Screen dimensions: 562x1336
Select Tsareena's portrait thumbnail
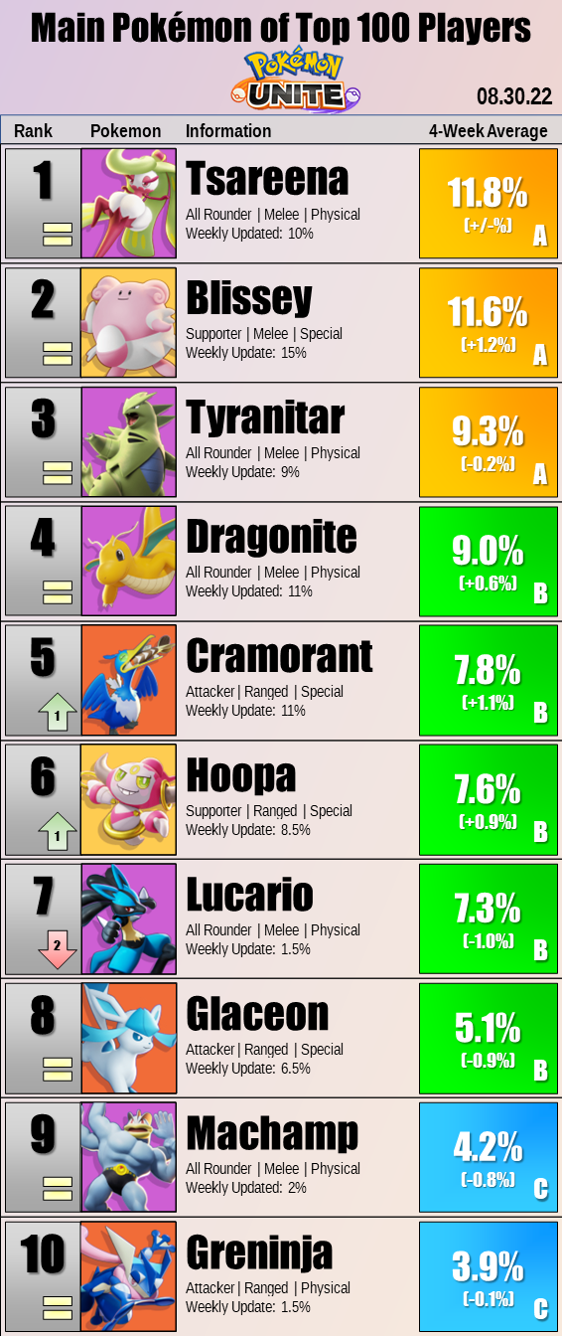point(129,203)
